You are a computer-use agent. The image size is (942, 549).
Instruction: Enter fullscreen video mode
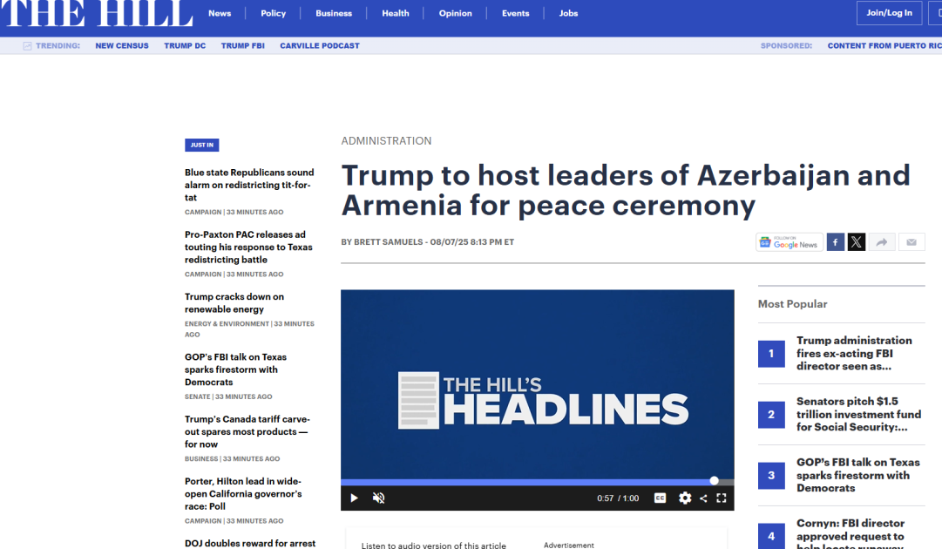(722, 498)
